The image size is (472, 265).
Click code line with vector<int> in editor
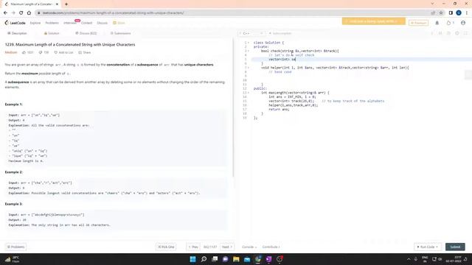point(361,59)
